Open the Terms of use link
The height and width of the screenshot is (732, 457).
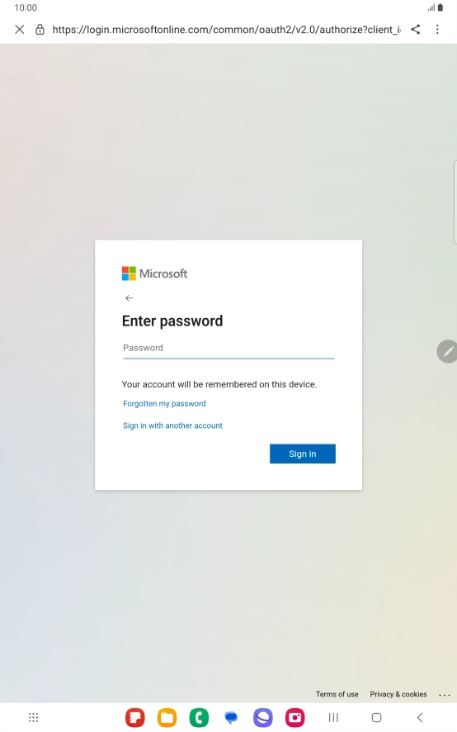point(337,694)
